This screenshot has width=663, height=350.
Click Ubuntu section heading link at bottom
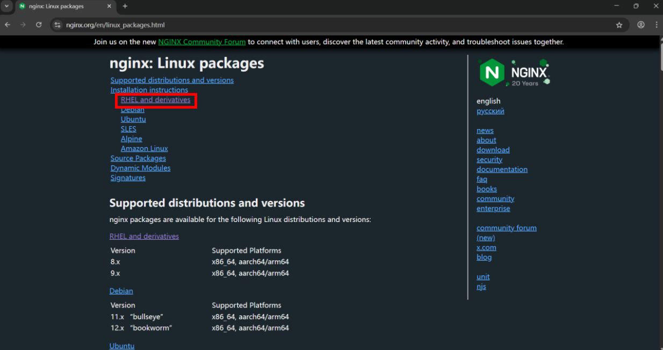pos(122,346)
